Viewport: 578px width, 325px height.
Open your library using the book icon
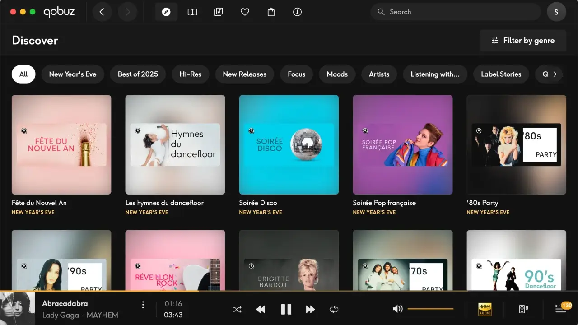(x=192, y=12)
